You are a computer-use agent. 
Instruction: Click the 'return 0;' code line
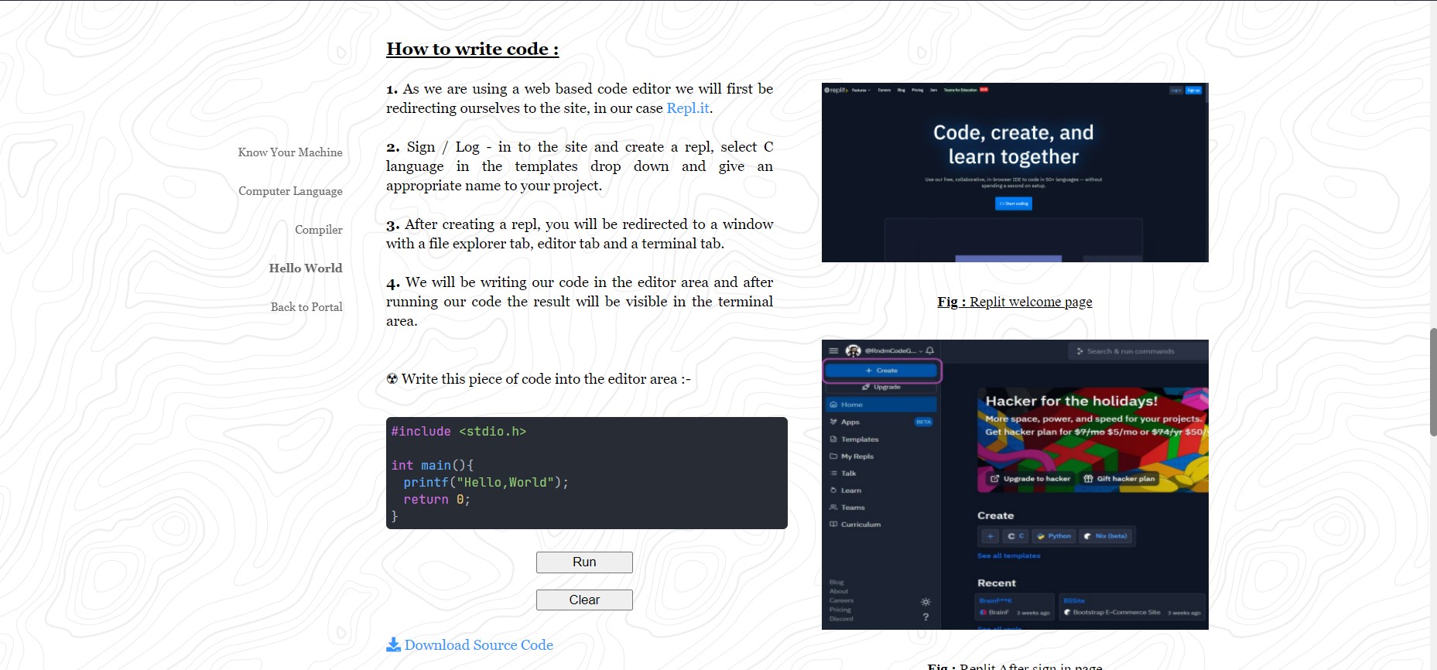(436, 500)
